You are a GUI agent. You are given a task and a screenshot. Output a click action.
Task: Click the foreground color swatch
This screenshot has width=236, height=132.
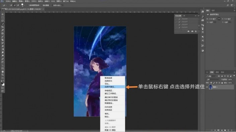(x=2, y=83)
